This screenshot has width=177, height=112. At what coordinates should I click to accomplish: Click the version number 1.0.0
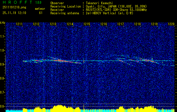point(38,3)
